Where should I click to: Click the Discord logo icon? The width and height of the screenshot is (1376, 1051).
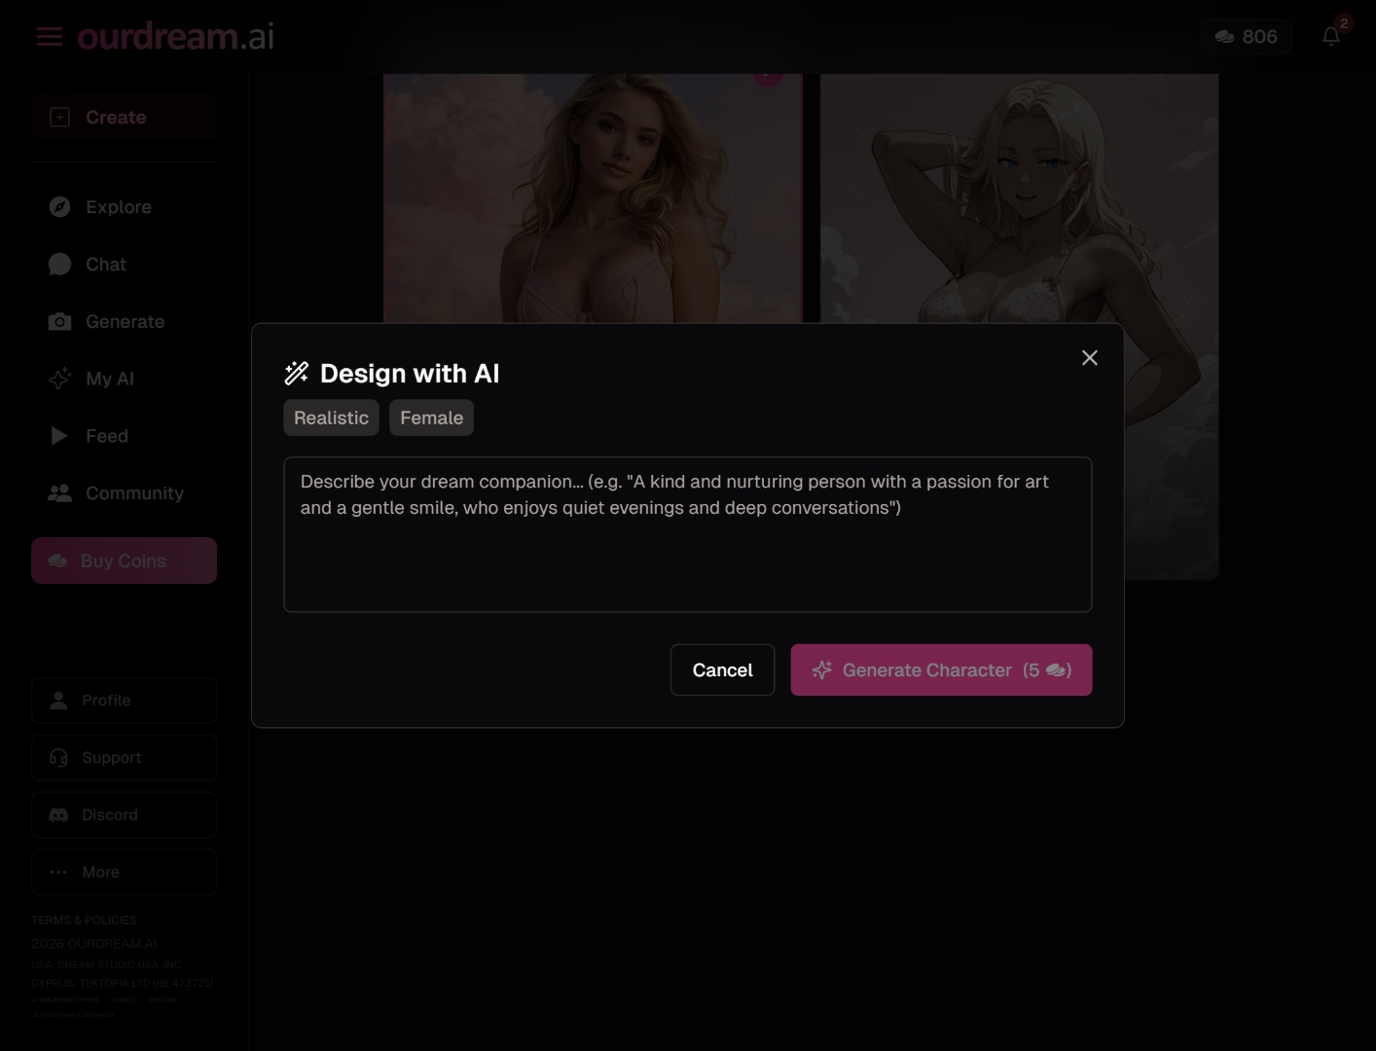pyautogui.click(x=58, y=815)
